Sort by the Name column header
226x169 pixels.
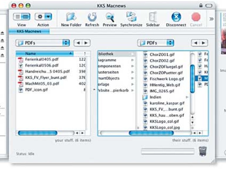point(45,54)
